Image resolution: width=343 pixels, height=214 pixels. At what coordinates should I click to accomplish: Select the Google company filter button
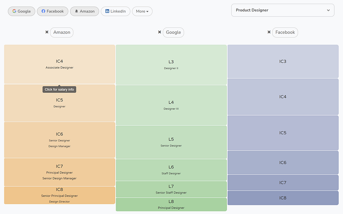(x=22, y=11)
